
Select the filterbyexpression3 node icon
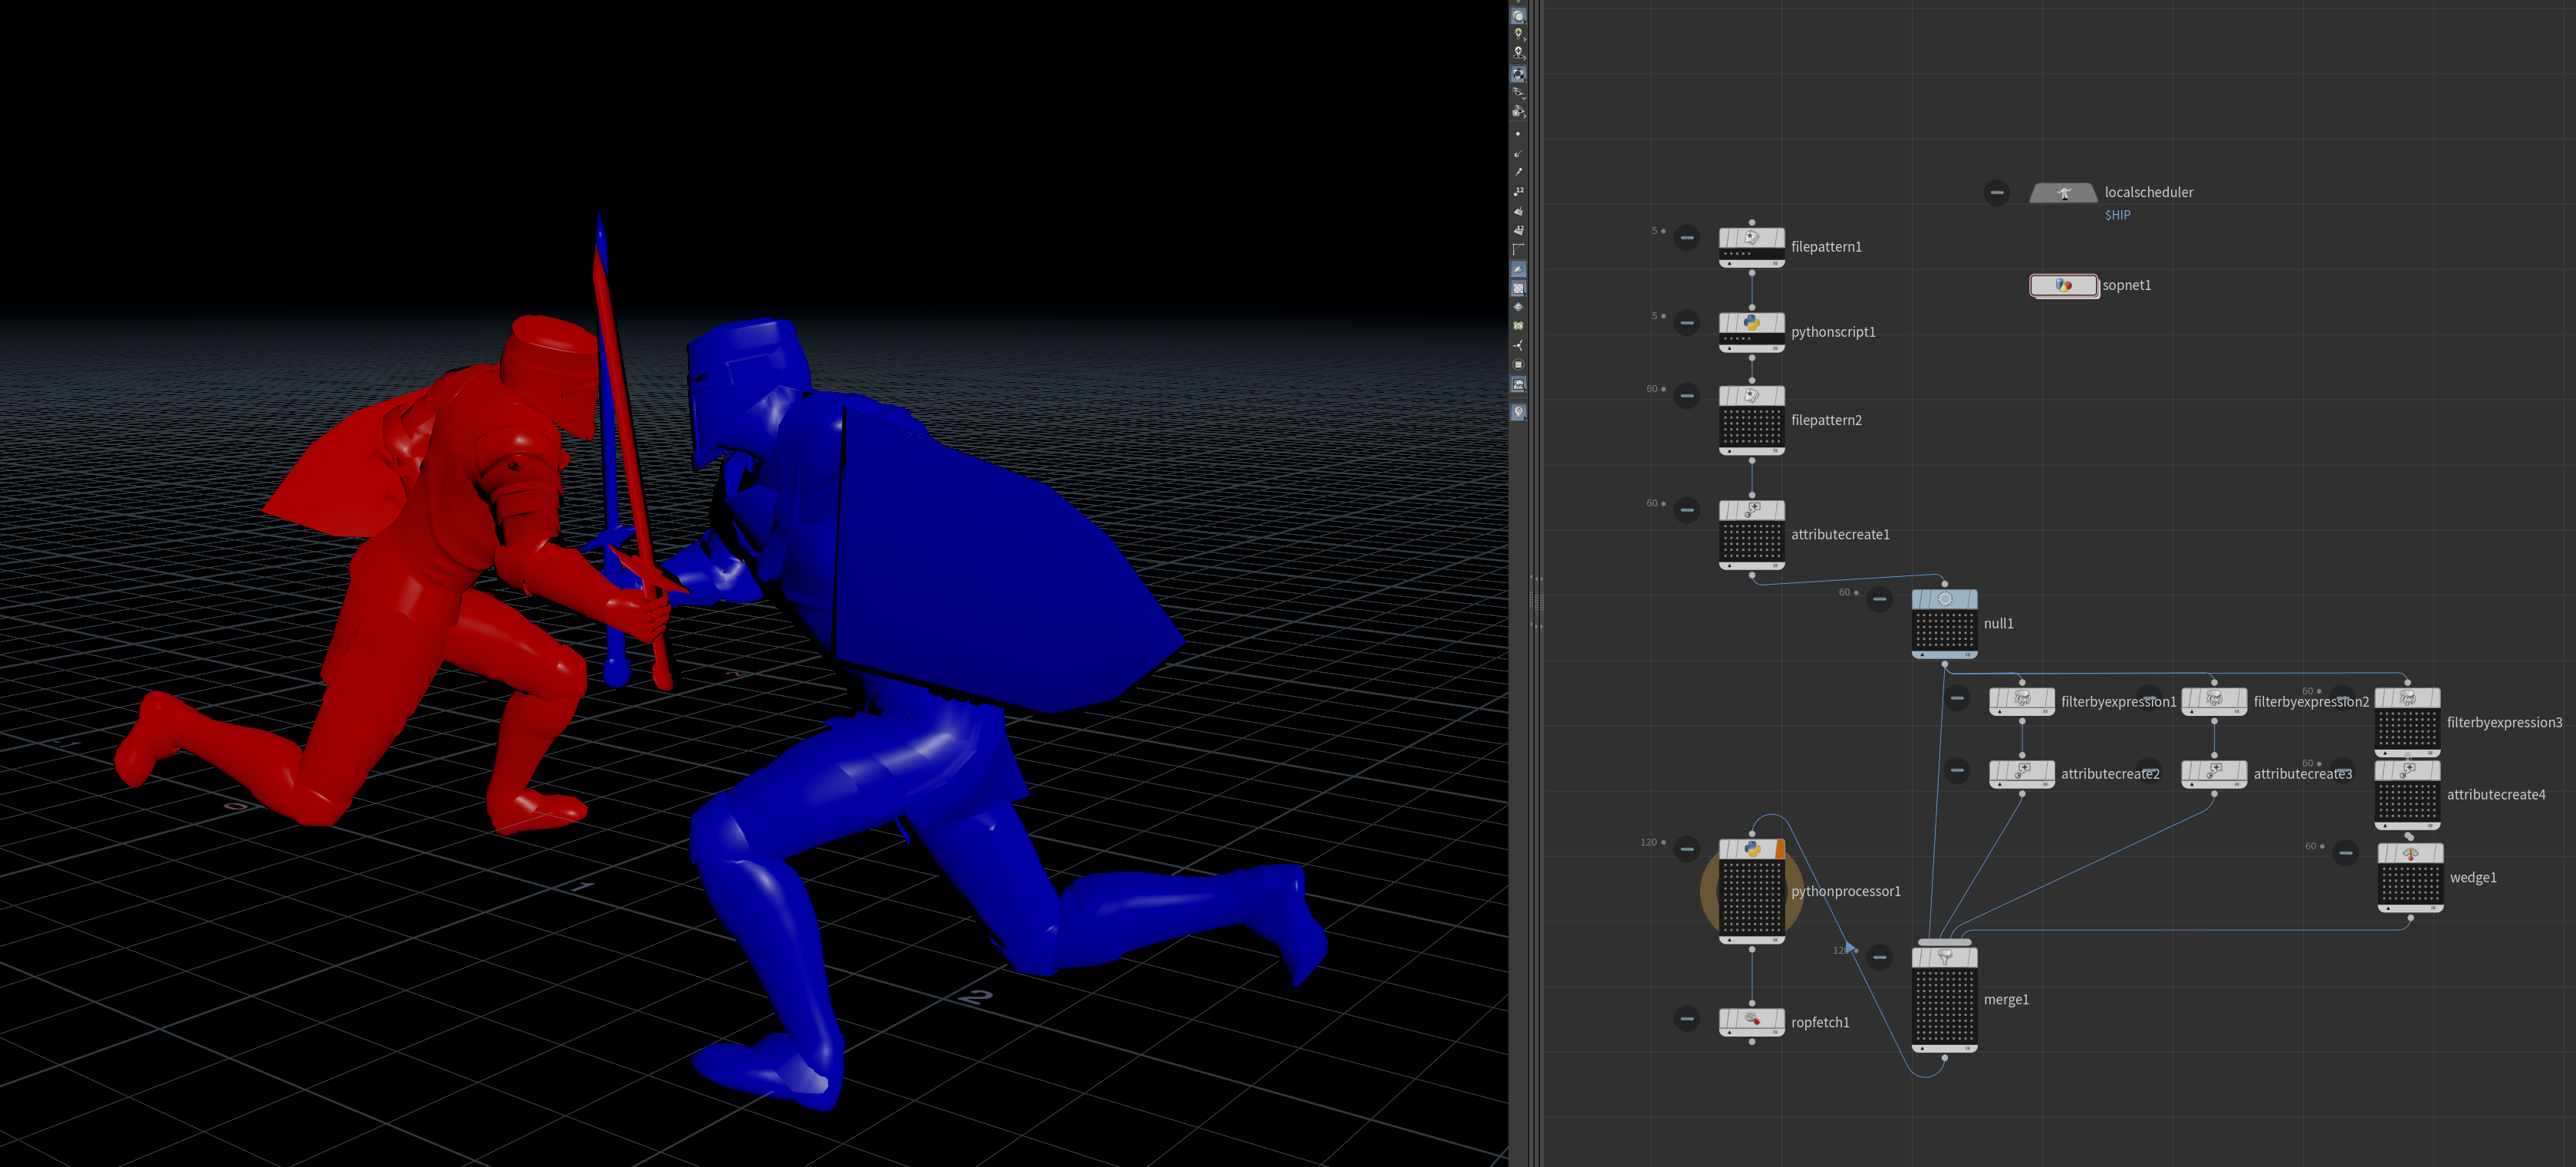click(x=2407, y=699)
